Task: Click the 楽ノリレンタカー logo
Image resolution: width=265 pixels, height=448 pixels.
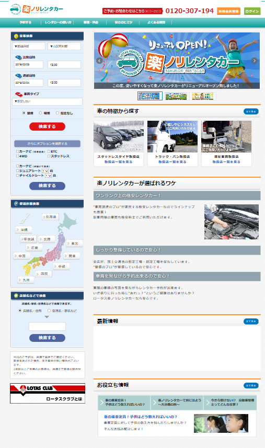Action: (36, 9)
